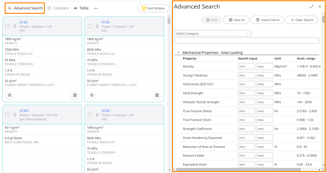Click the Advanced Search tab
This screenshot has width=326, height=173.
(x=25, y=8)
